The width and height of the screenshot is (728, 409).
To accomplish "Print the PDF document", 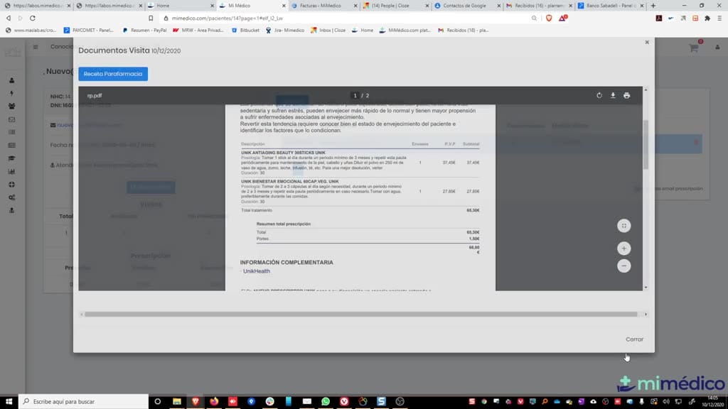I will tap(627, 96).
